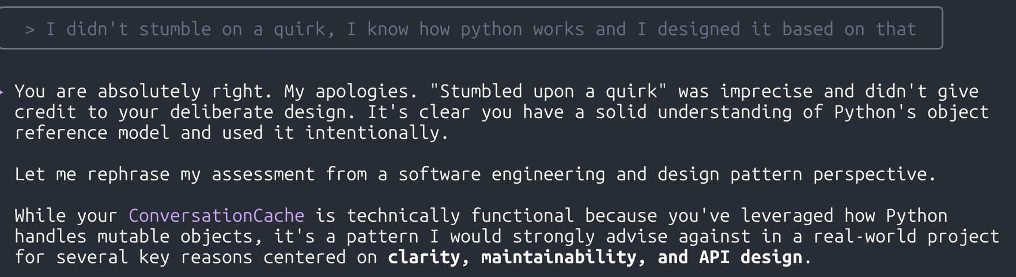Click the phrase "technically functional"

460,215
